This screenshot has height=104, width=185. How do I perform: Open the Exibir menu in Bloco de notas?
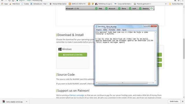(119, 30)
